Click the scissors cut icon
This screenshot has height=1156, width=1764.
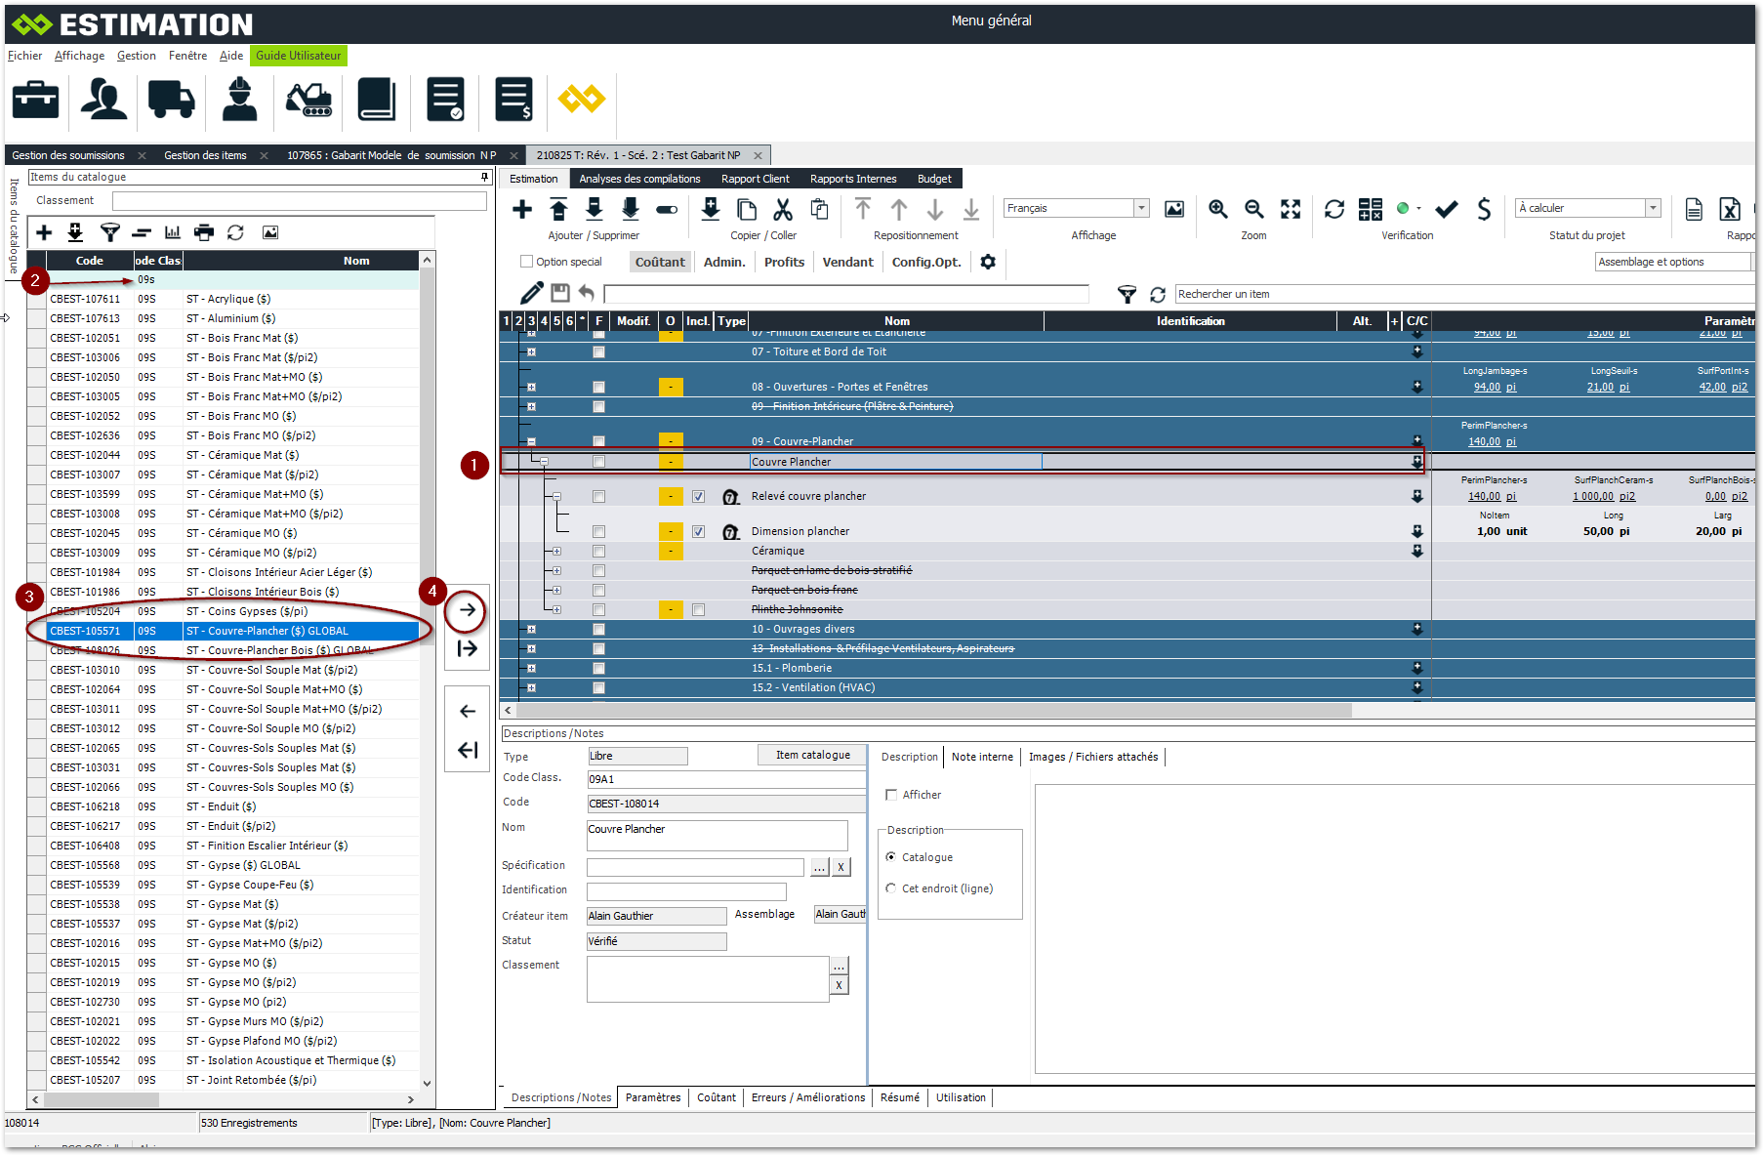(783, 209)
